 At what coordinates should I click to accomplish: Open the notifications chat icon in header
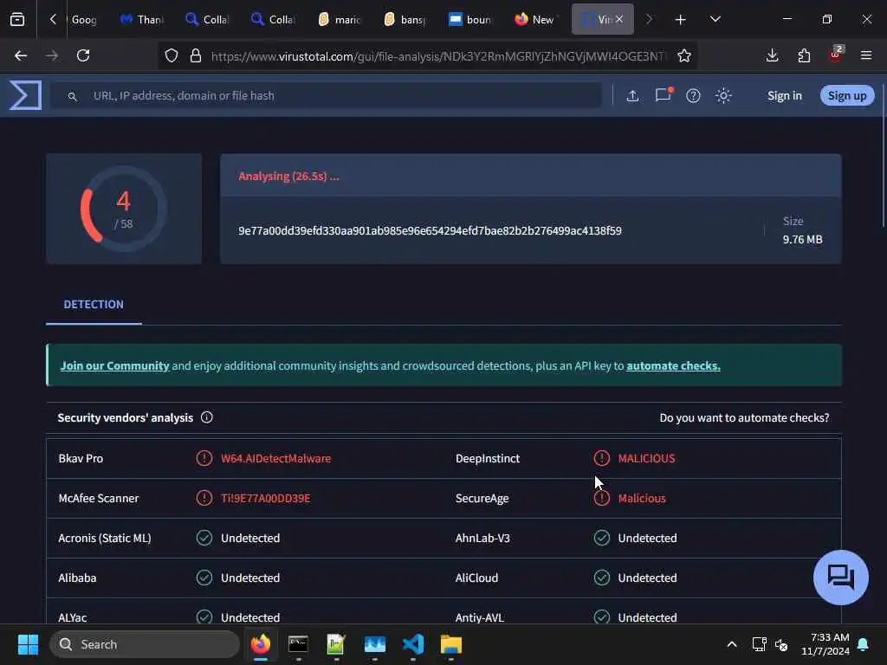tap(663, 95)
